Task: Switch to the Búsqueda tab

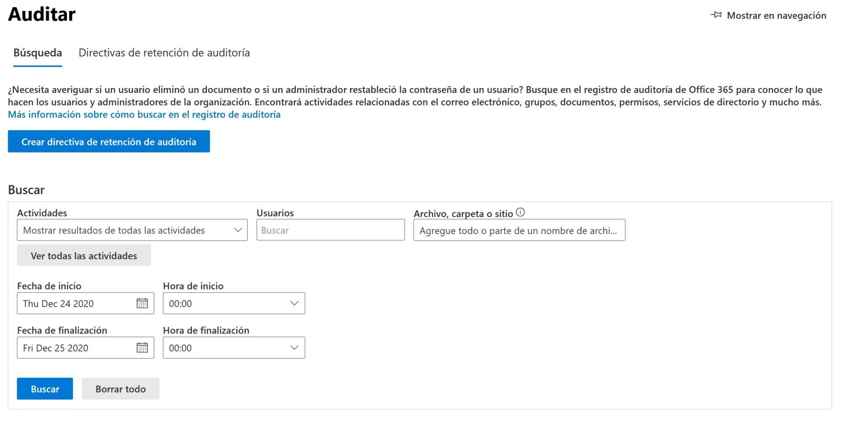Action: 37,53
